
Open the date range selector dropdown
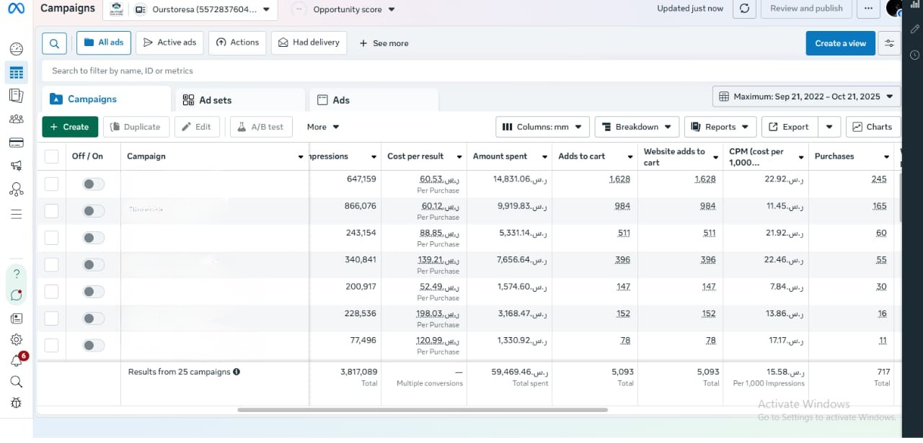pos(806,97)
